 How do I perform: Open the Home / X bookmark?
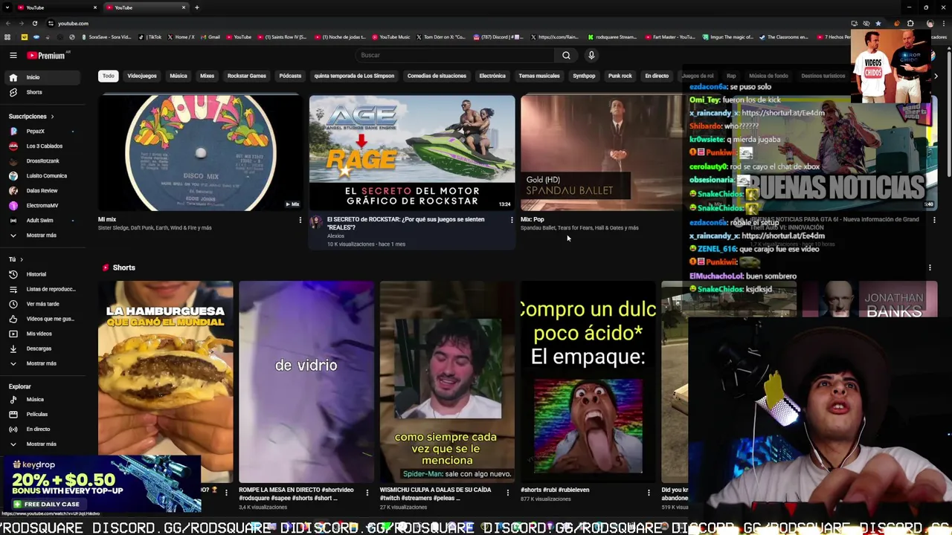point(181,37)
